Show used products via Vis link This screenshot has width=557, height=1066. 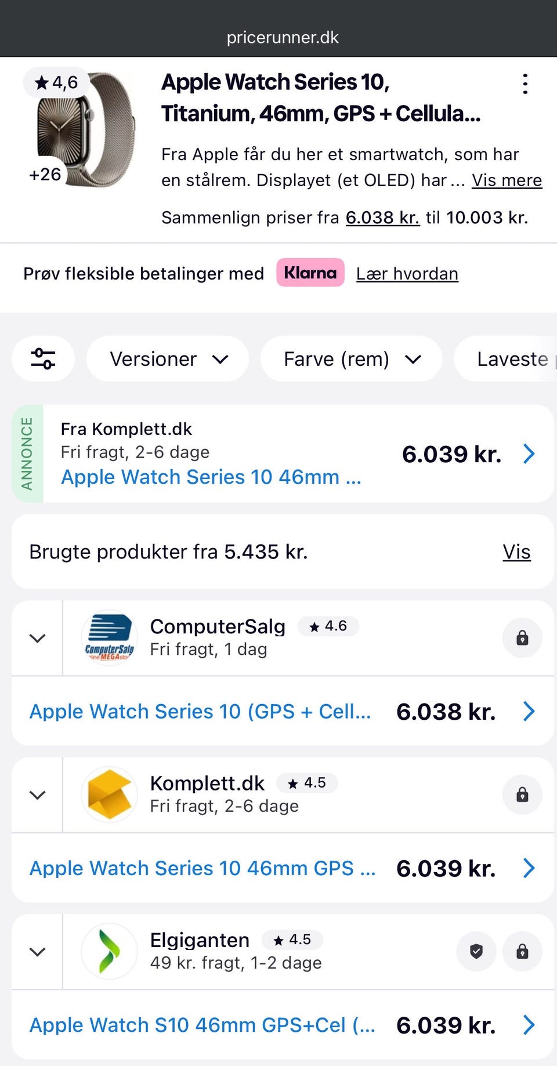point(516,552)
